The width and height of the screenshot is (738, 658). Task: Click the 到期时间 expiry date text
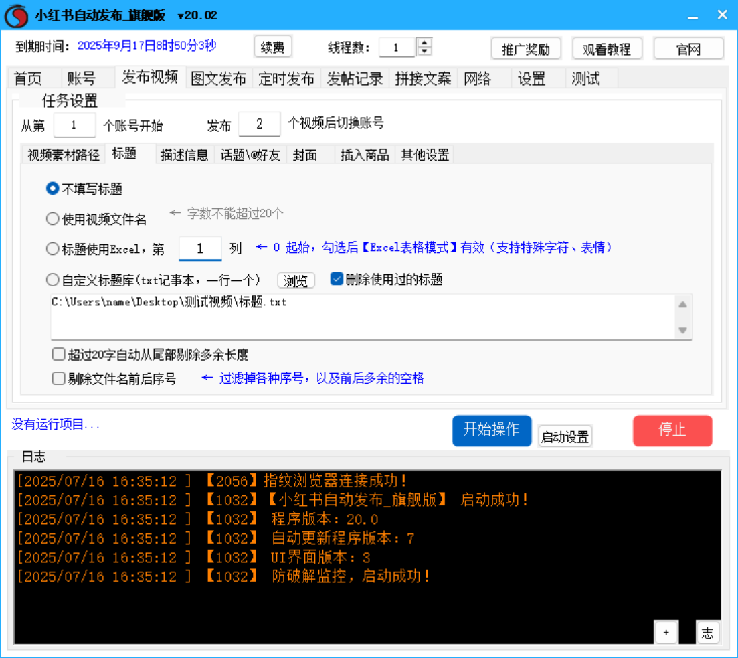point(147,46)
